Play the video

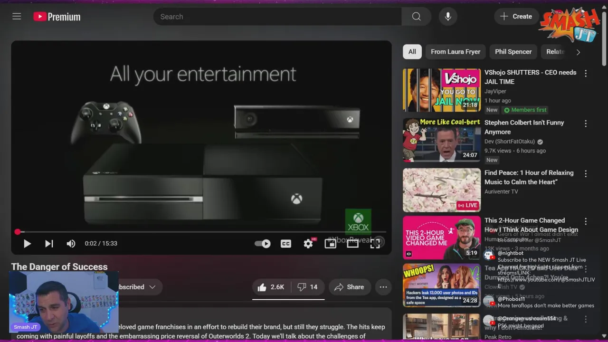pyautogui.click(x=27, y=244)
